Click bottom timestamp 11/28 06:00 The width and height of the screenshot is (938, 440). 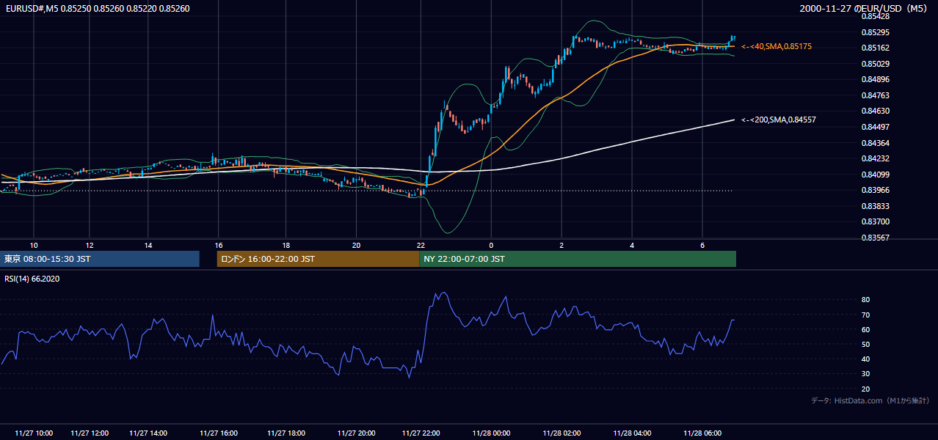click(703, 433)
